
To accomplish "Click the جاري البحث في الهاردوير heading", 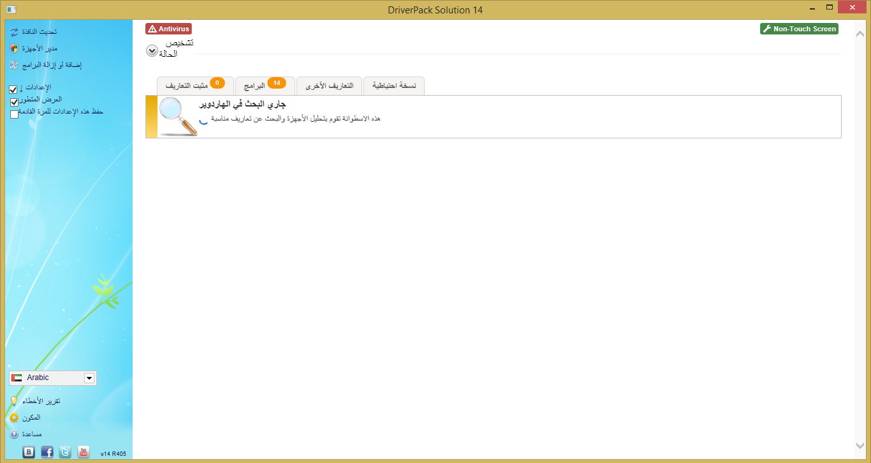I will click(242, 104).
